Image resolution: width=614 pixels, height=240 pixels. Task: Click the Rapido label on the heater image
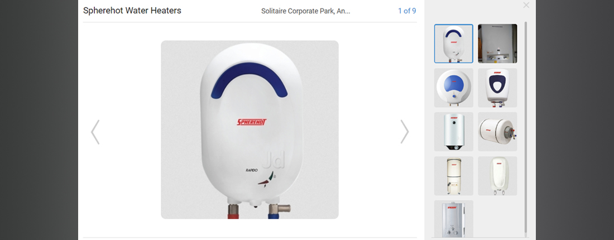(x=251, y=170)
